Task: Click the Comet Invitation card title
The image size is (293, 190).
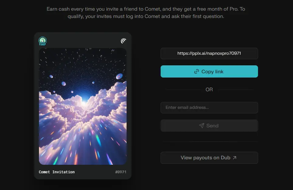Action: tap(57, 172)
